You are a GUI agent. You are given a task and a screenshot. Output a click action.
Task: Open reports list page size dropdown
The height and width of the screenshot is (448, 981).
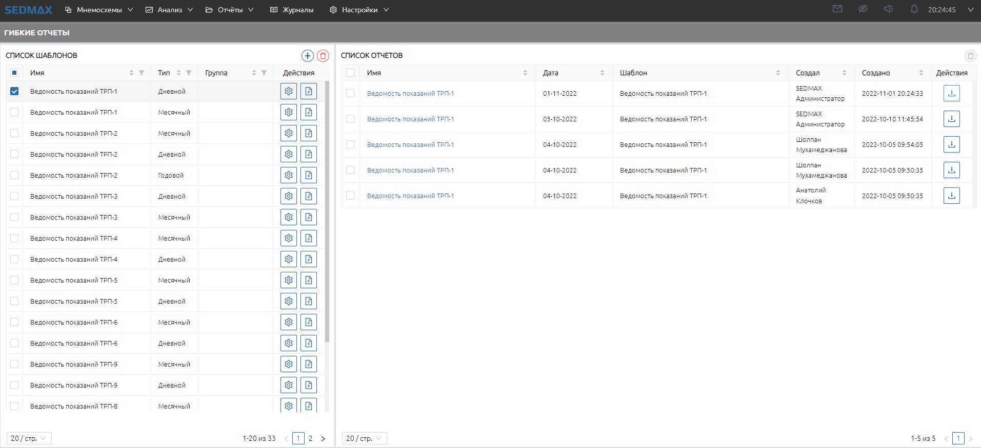[x=364, y=438]
